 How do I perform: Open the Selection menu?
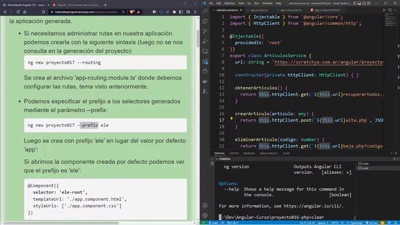(x=229, y=3)
